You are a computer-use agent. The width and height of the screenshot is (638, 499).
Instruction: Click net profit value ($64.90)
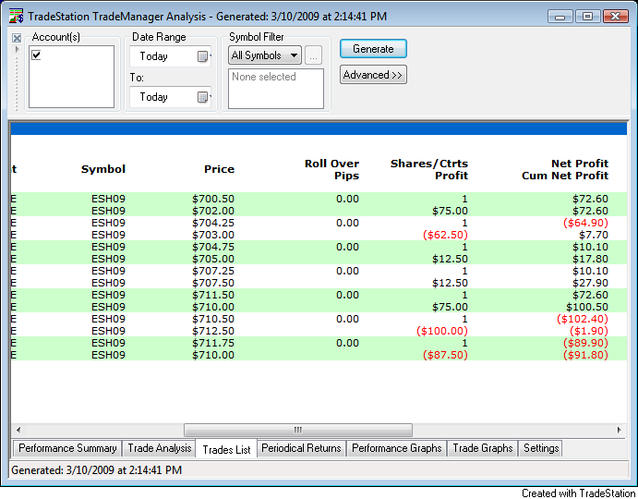tap(586, 223)
